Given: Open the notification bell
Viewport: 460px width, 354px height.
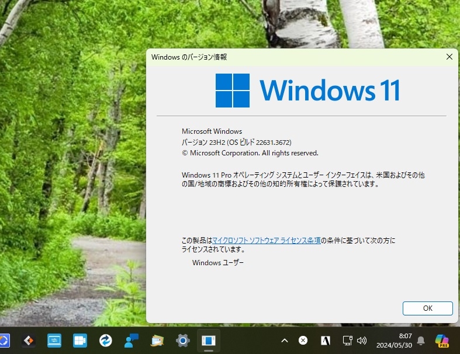Looking at the screenshot, I should point(421,341).
